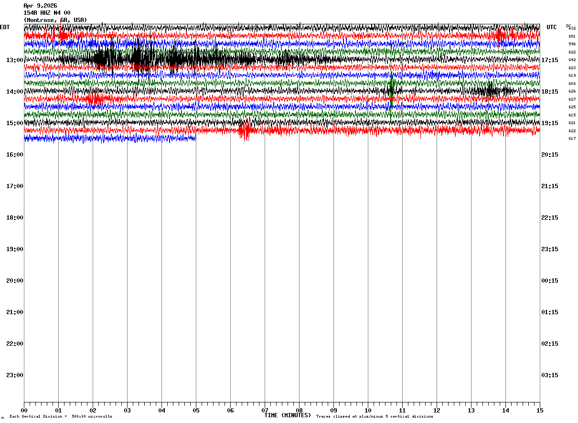Click the TIME (MINUTES) axis title
Screen dimensions: 578x423
click(288, 415)
